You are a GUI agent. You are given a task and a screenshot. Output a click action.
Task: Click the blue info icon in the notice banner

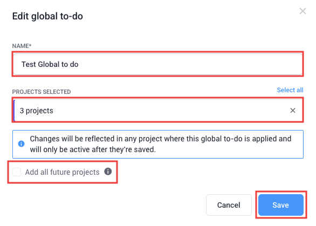point(22,144)
